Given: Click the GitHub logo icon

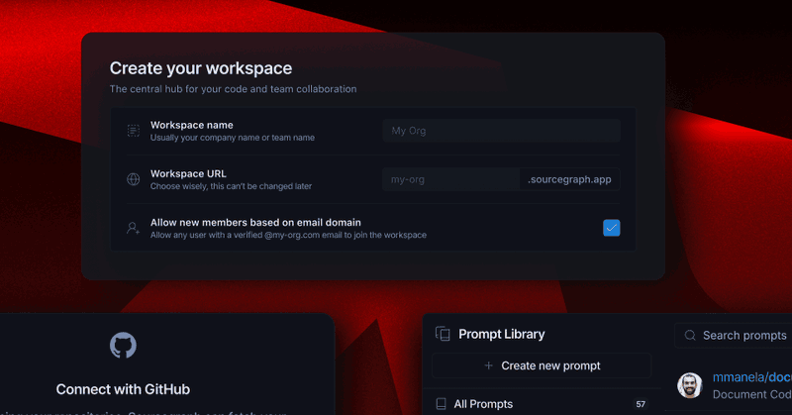Looking at the screenshot, I should (x=123, y=346).
